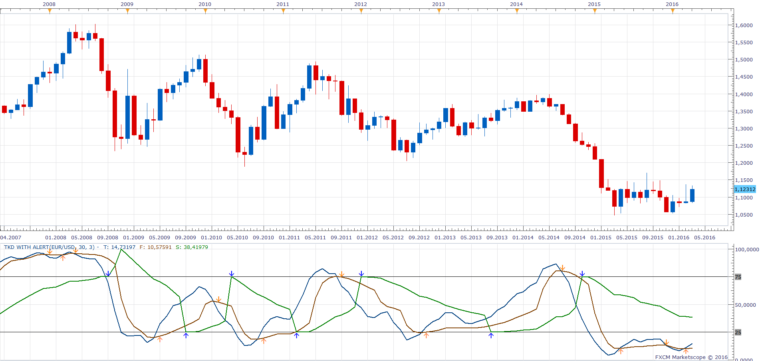Click the 50,0000 indicator scale label
This screenshot has width=760, height=361.
tap(746, 305)
